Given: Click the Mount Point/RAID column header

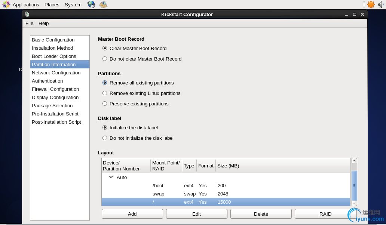Looking at the screenshot, I should [166, 166].
